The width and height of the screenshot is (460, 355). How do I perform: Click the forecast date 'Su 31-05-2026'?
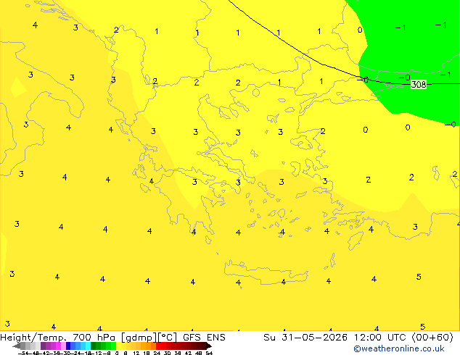(x=305, y=338)
